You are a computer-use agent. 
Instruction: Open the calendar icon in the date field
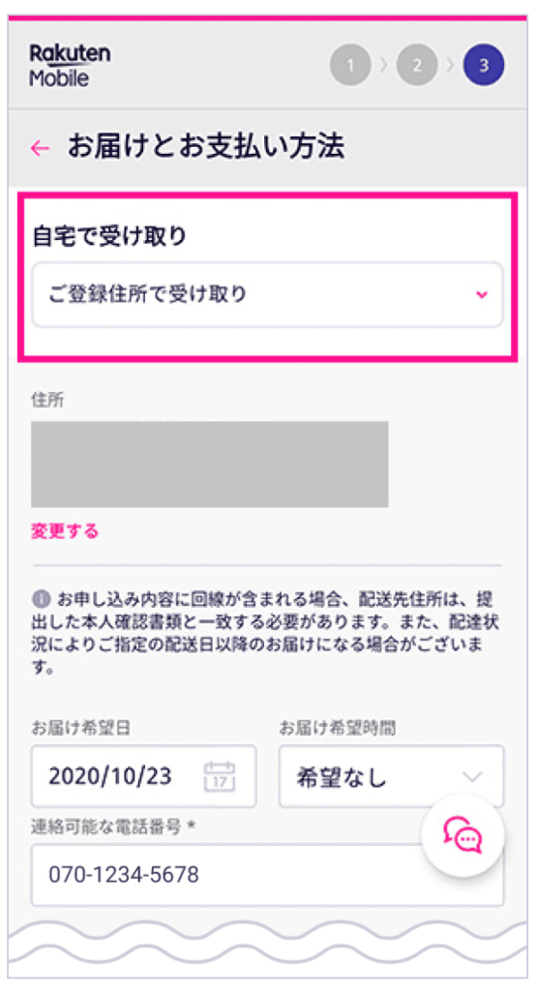click(x=220, y=776)
